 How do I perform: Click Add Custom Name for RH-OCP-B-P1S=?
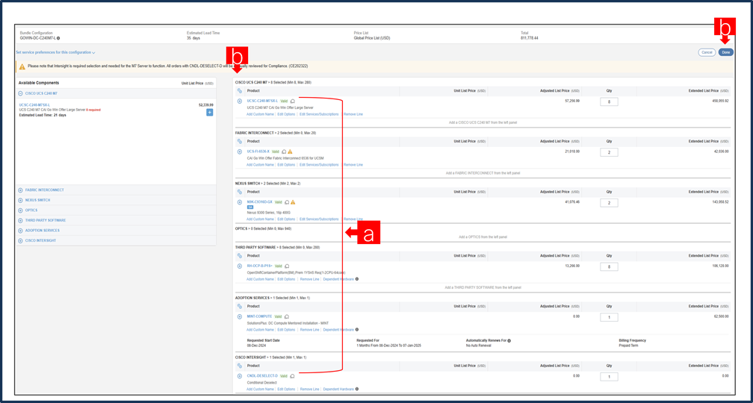tap(260, 279)
